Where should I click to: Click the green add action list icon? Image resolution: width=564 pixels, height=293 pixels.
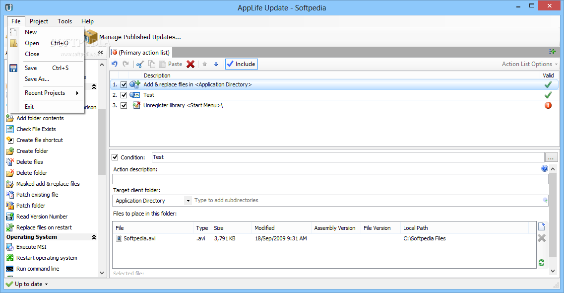(553, 52)
